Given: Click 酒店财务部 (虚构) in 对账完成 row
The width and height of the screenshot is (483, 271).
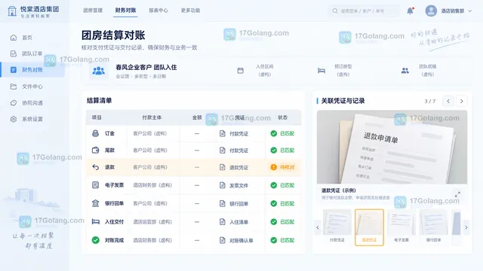Looking at the screenshot, I should (x=152, y=240).
